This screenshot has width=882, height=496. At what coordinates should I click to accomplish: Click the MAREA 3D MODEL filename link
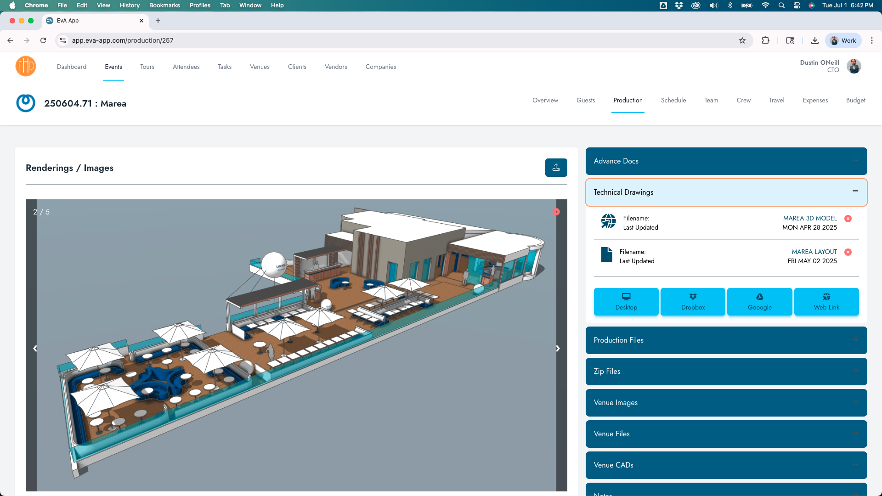coord(810,218)
